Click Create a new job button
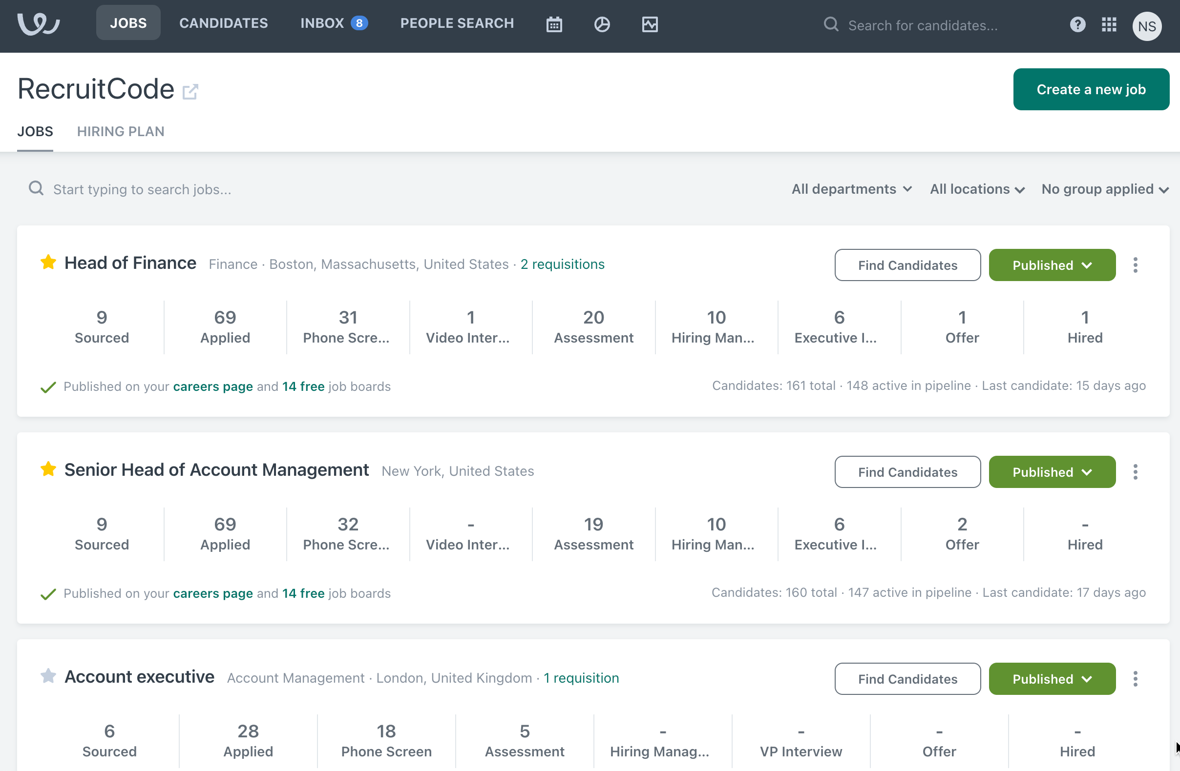1180x771 pixels. click(1090, 90)
